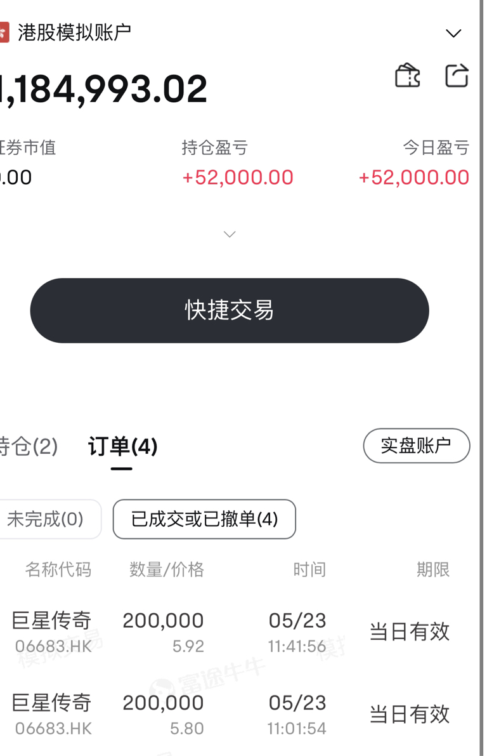Tap the share export icon
The image size is (487, 756).
coord(456,76)
